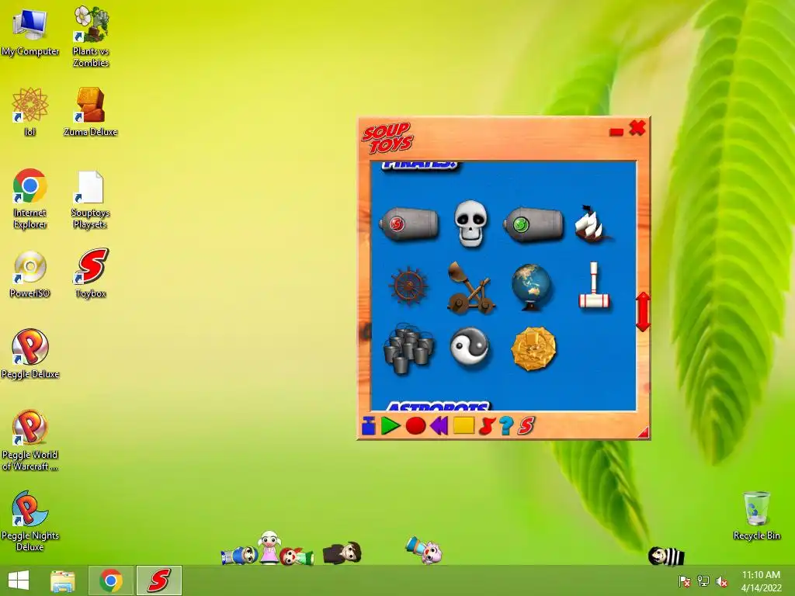The height and width of the screenshot is (596, 795).
Task: Click the red vertical scroll arrow
Action: [643, 312]
